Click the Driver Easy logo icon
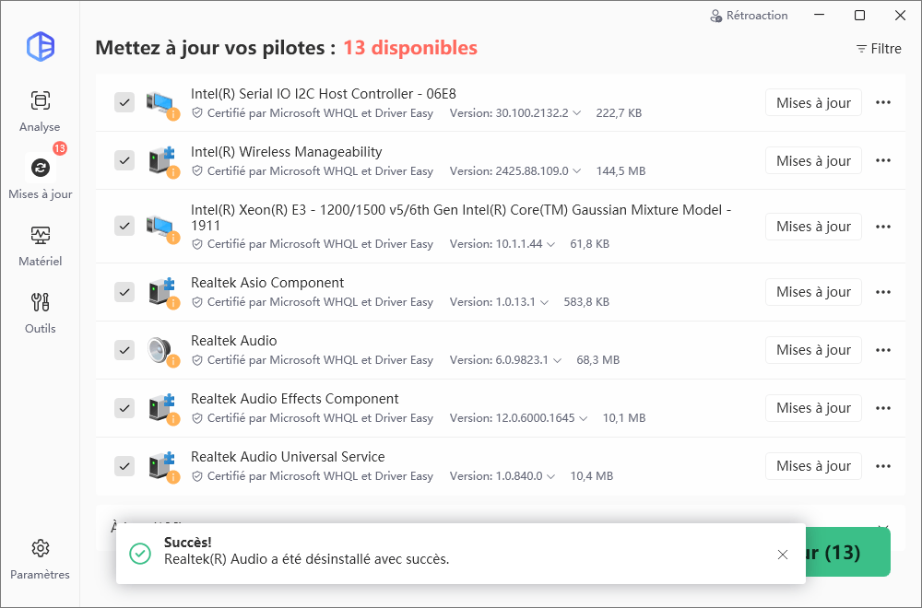This screenshot has width=922, height=608. point(41,46)
